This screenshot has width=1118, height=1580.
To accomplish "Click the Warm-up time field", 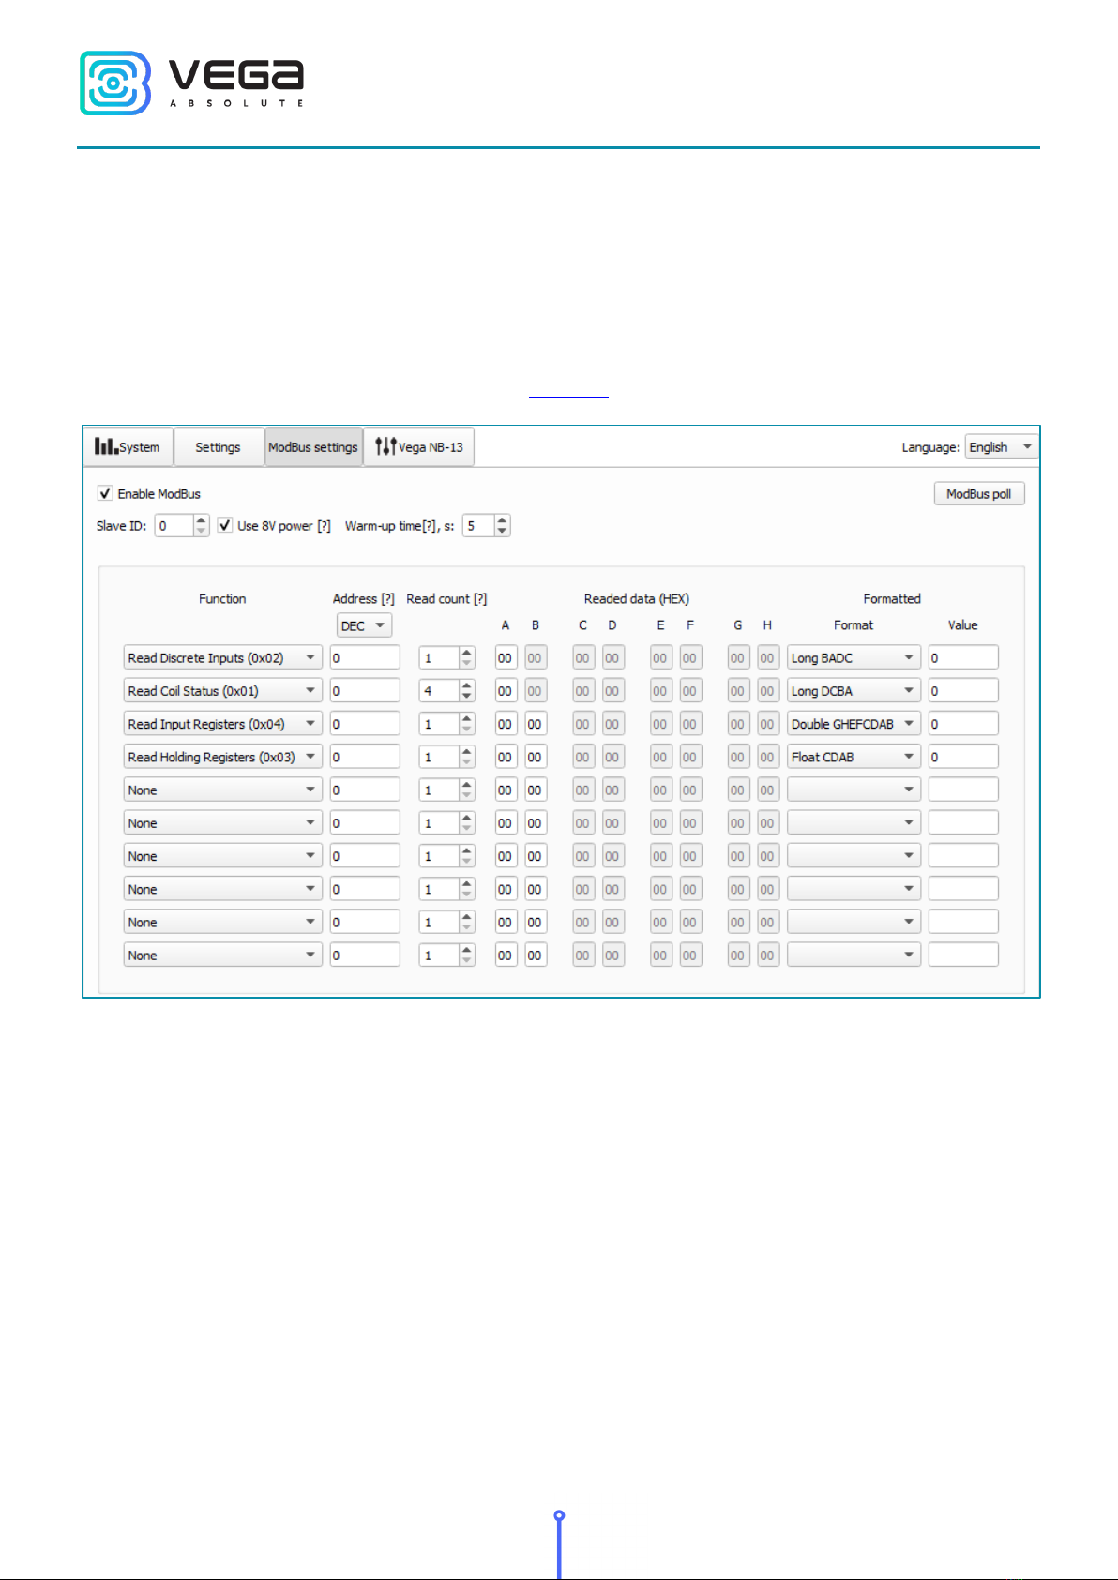I will click(x=478, y=526).
